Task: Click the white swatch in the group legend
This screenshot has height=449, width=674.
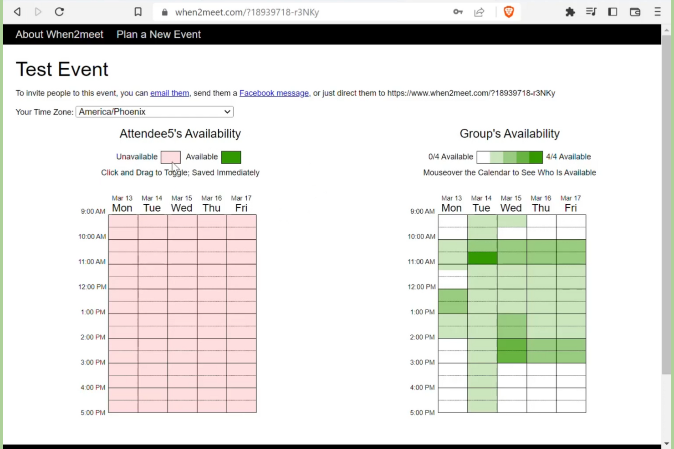Action: (483, 157)
